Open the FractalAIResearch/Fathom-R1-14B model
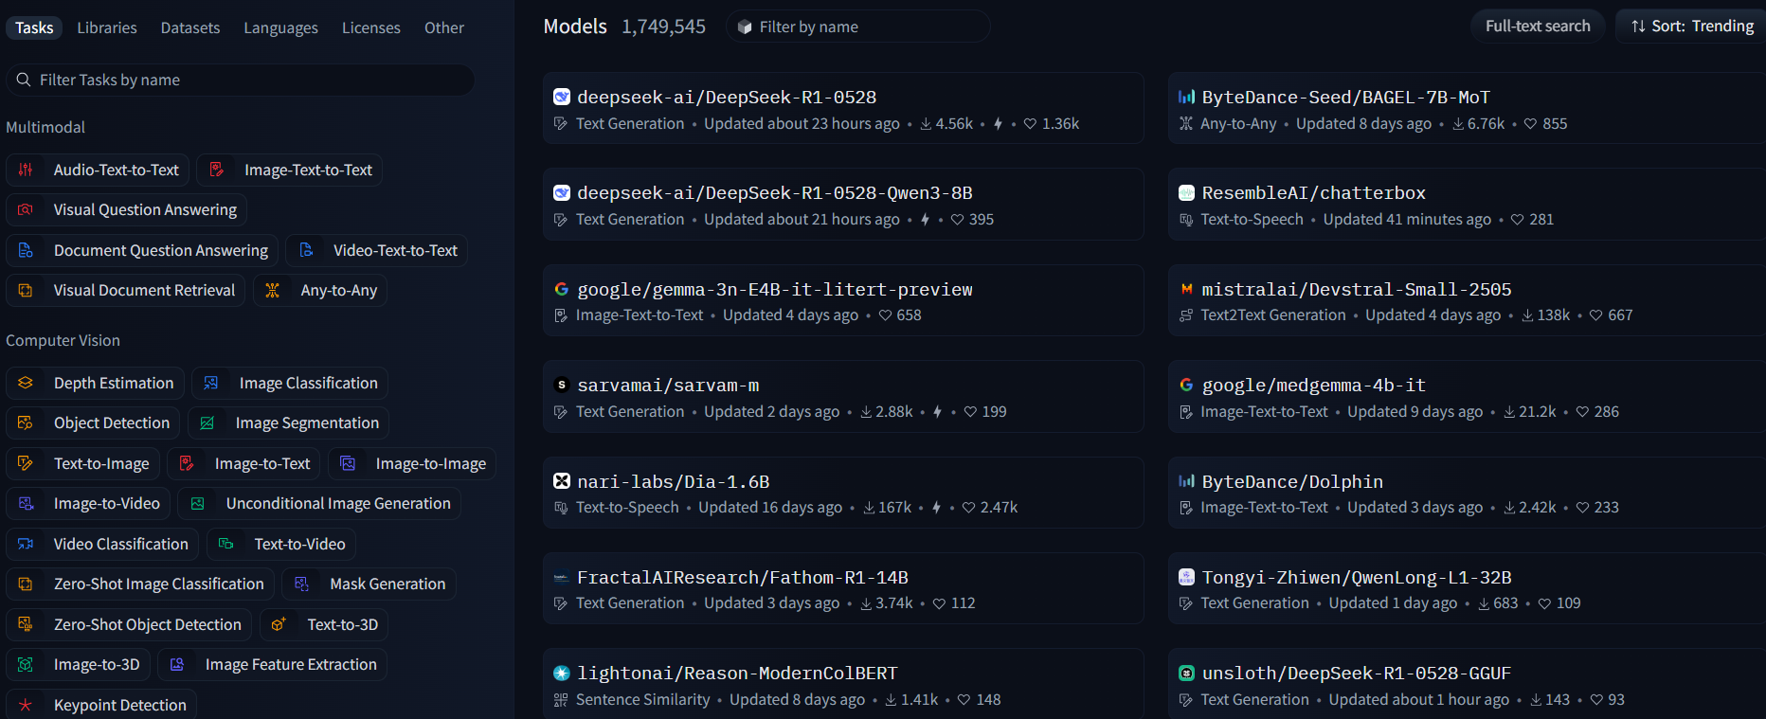This screenshot has height=719, width=1766. (x=842, y=588)
